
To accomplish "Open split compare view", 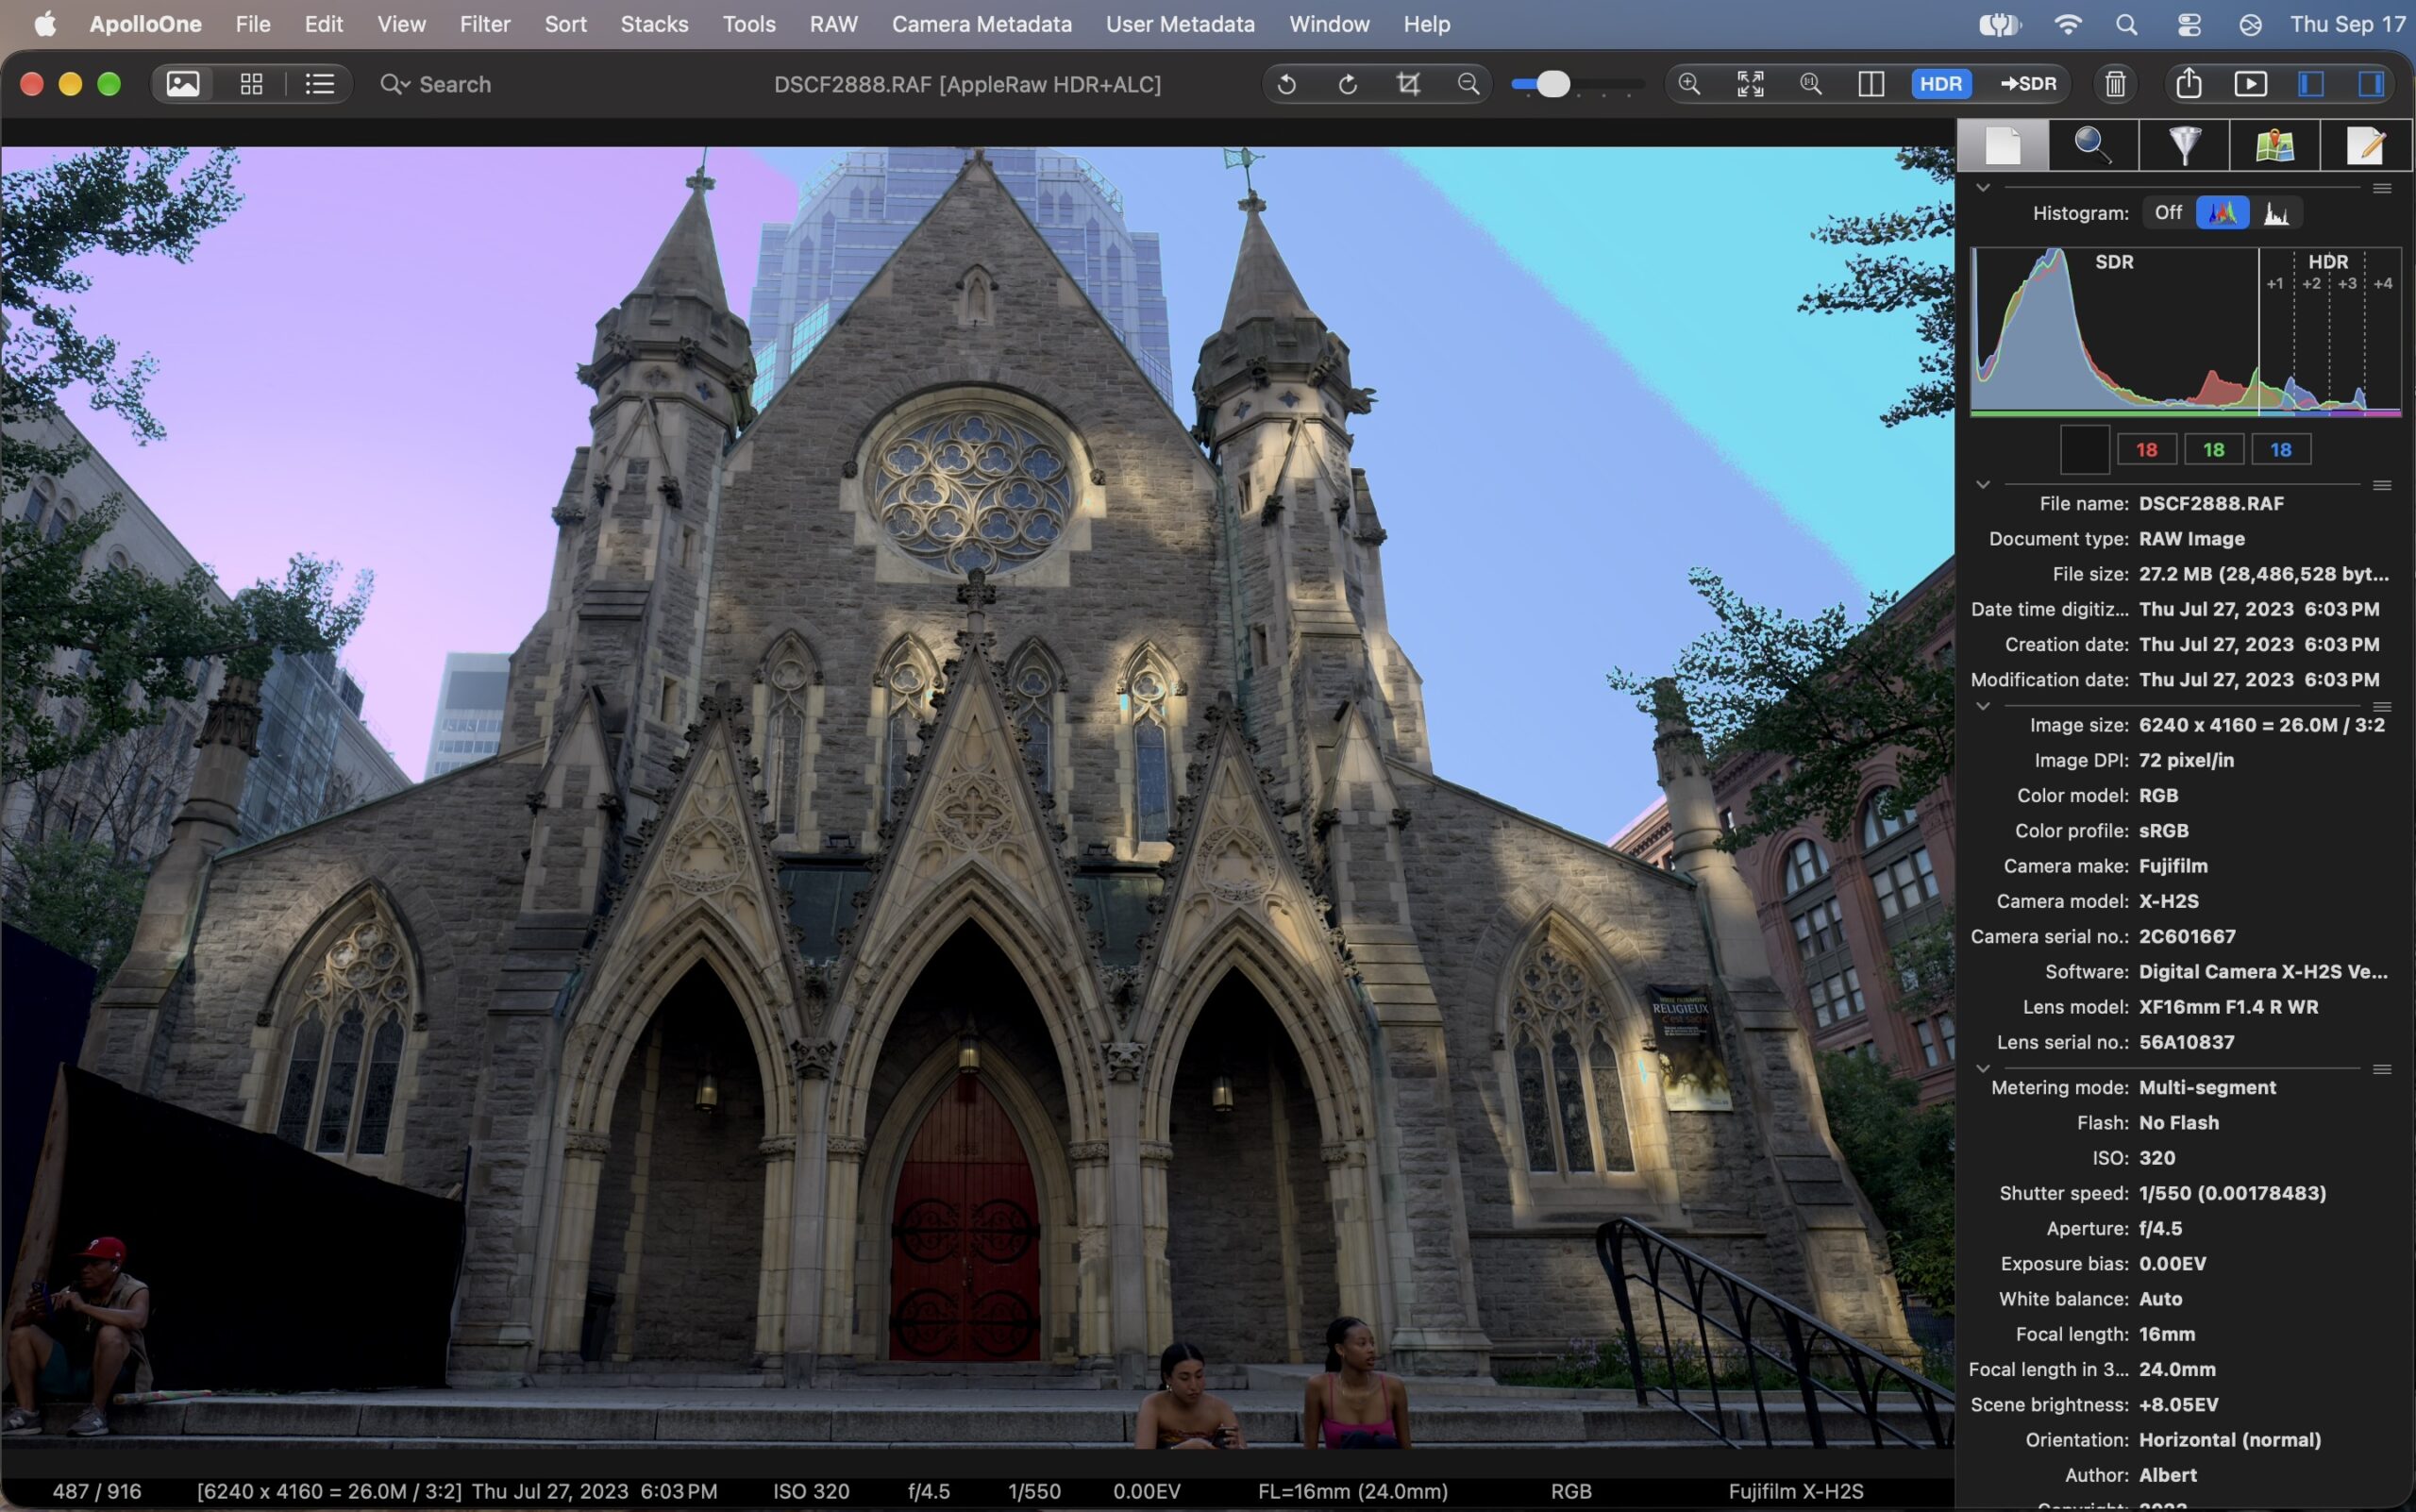I will [x=1871, y=84].
